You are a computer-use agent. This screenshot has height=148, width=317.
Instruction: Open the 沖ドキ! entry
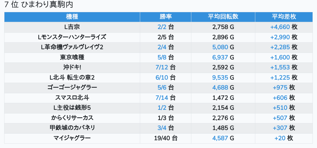(72, 67)
